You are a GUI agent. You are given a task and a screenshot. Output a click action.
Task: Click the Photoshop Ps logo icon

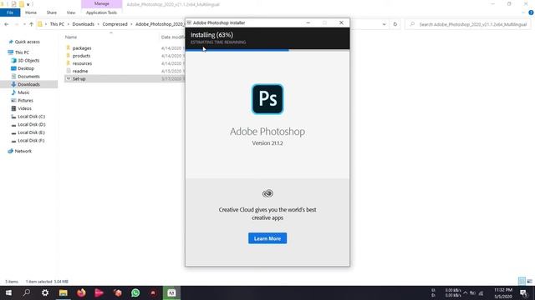click(267, 99)
